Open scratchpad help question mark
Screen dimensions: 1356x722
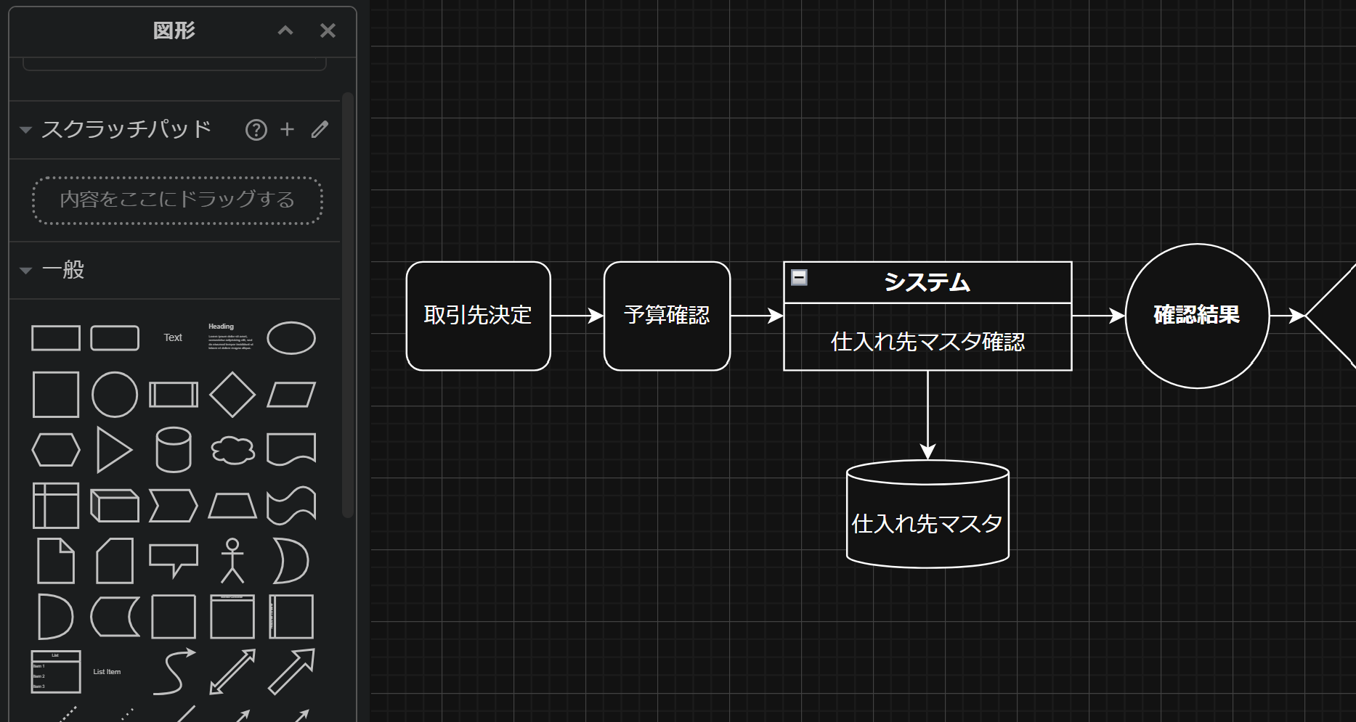[x=256, y=130]
